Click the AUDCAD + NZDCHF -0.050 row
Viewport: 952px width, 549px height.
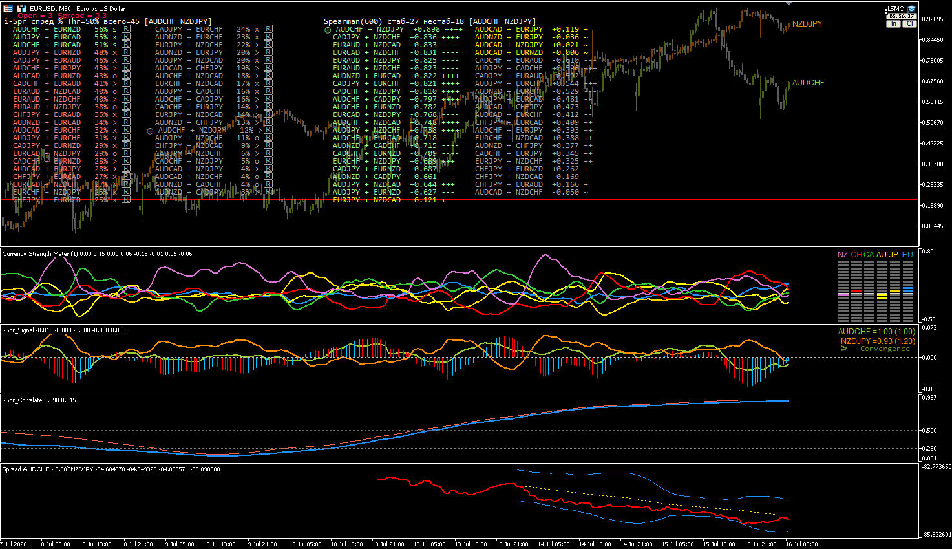[532, 192]
